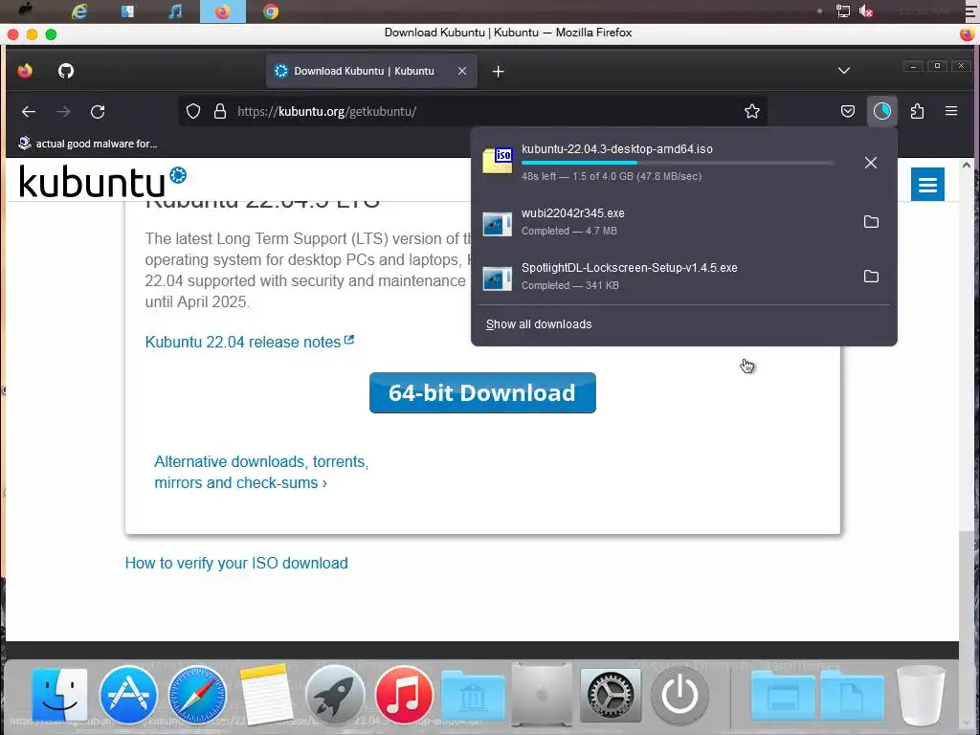The image size is (980, 735).
Task: Open the documents folder in dock
Action: pyautogui.click(x=852, y=697)
